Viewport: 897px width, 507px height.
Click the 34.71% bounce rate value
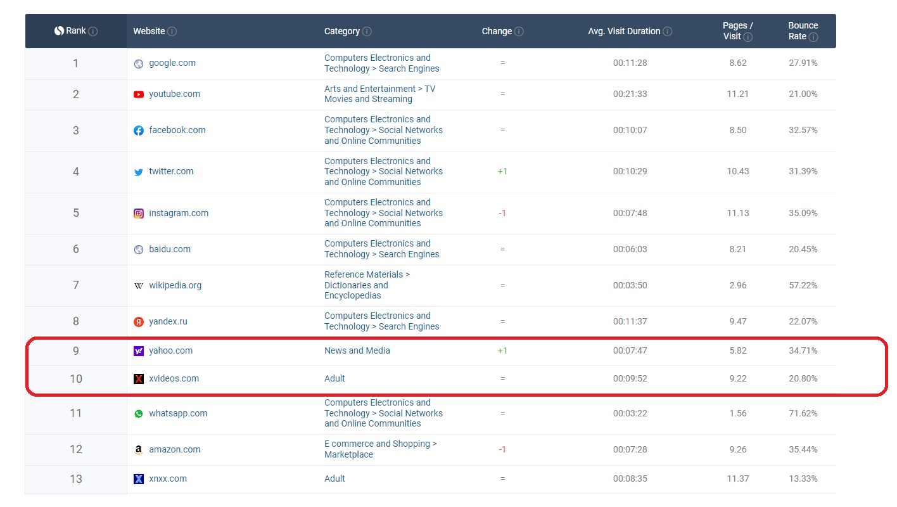tap(803, 351)
